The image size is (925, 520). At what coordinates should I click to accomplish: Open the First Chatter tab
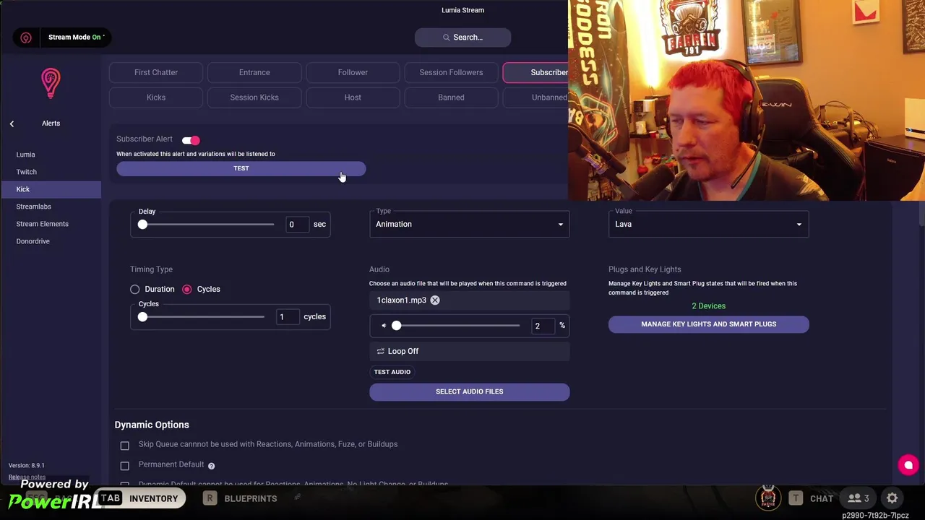[156, 72]
